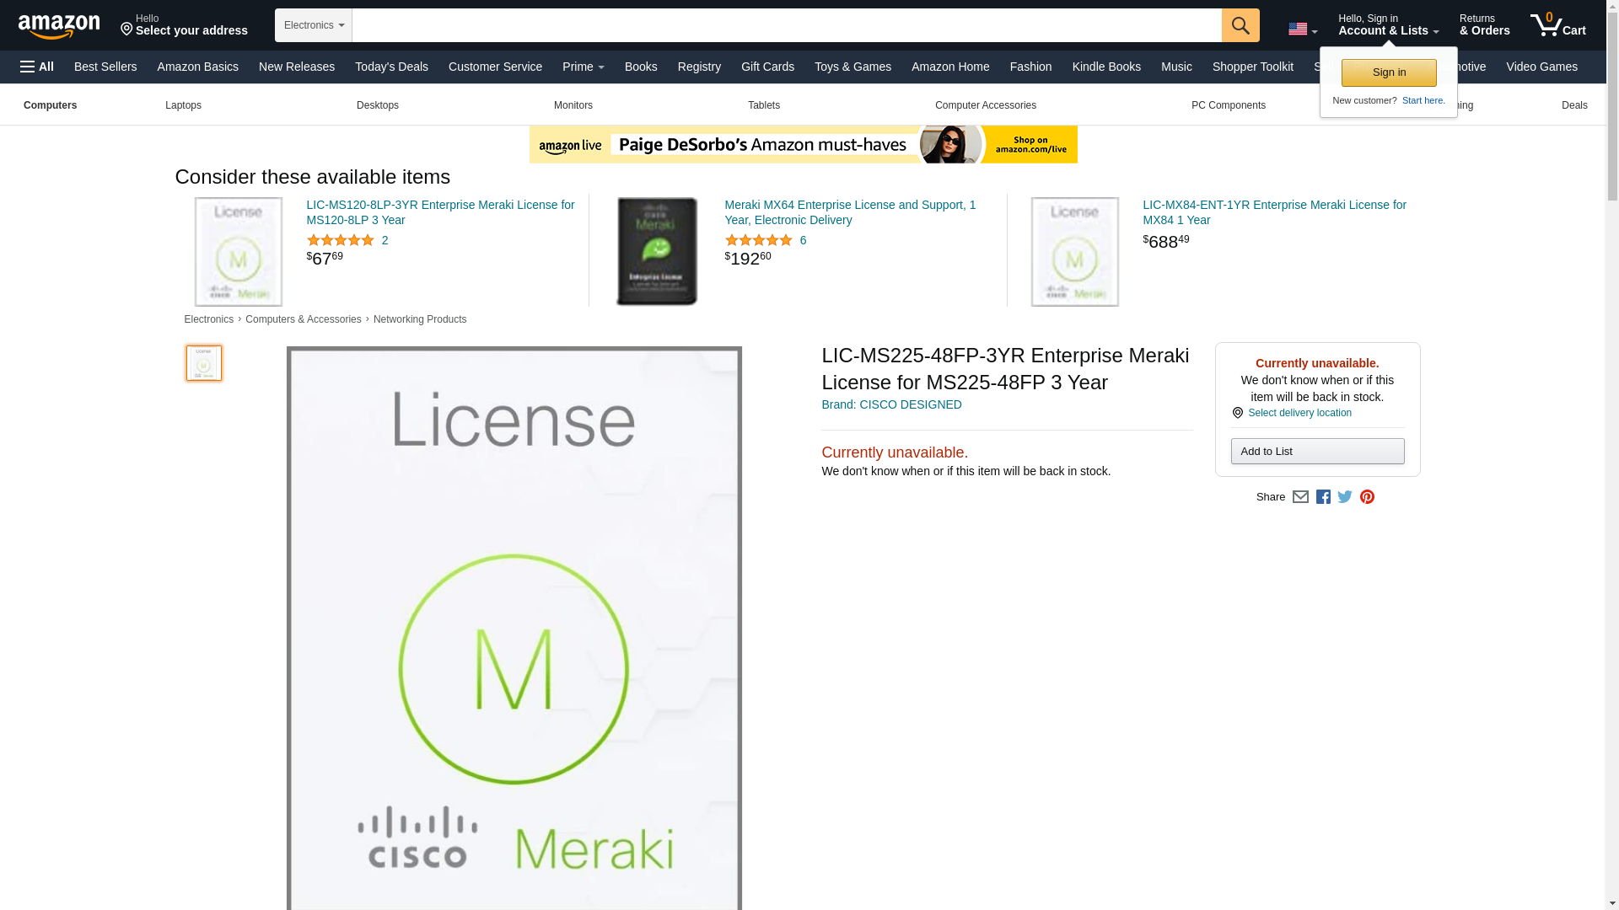The image size is (1619, 910).
Task: Expand the language flag selector
Action: coord(1302,29)
